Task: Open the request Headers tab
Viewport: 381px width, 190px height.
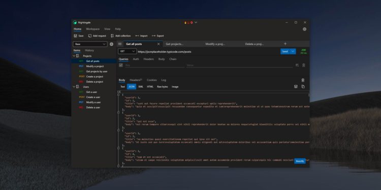Action: (x=148, y=59)
